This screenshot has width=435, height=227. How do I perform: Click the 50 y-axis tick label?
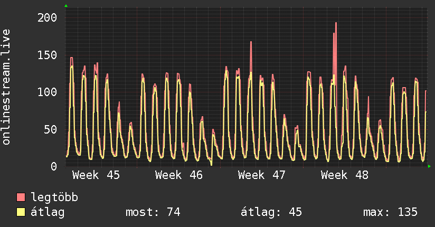50,130
